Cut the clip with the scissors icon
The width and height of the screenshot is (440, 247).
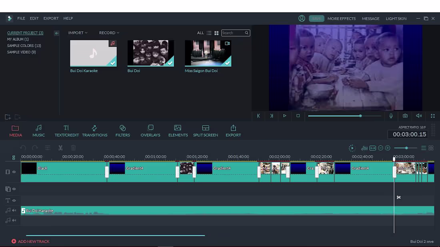click(x=61, y=148)
